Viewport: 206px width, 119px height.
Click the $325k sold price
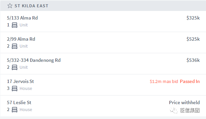click(x=193, y=18)
